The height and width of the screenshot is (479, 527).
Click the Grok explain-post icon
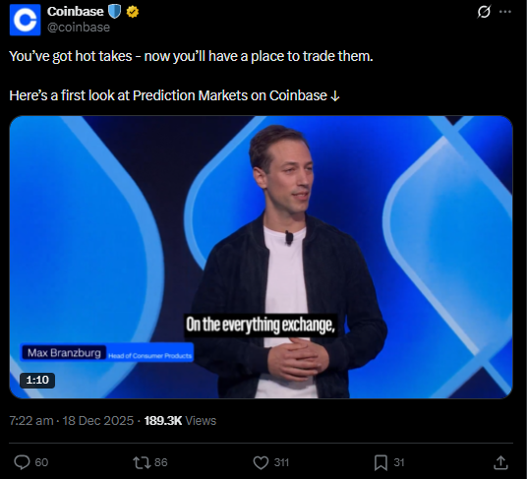pos(484,12)
